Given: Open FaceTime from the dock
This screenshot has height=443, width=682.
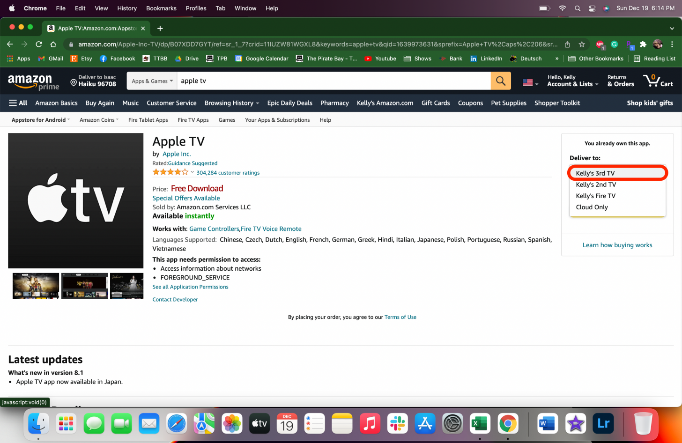Looking at the screenshot, I should 121,424.
